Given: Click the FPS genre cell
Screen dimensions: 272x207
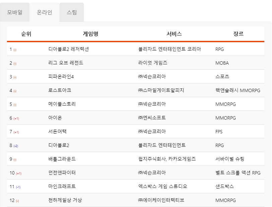Looking at the screenshot, I should (x=219, y=132).
